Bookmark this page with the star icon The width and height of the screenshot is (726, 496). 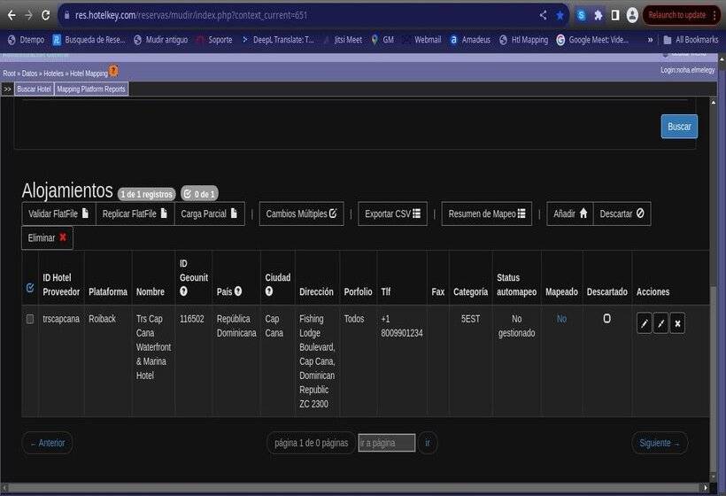(560, 15)
